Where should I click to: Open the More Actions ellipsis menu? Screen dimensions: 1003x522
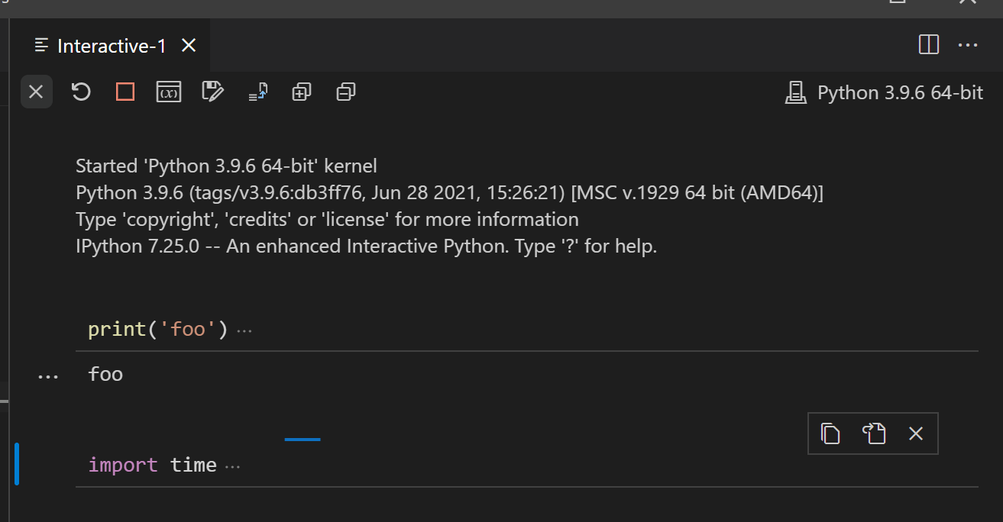(967, 45)
